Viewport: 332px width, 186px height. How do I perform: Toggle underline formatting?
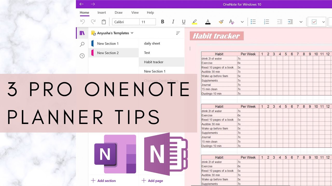click(x=184, y=22)
